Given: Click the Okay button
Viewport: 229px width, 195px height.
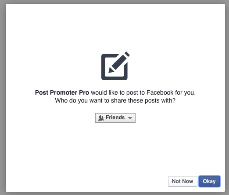Looking at the screenshot, I should [209, 181].
